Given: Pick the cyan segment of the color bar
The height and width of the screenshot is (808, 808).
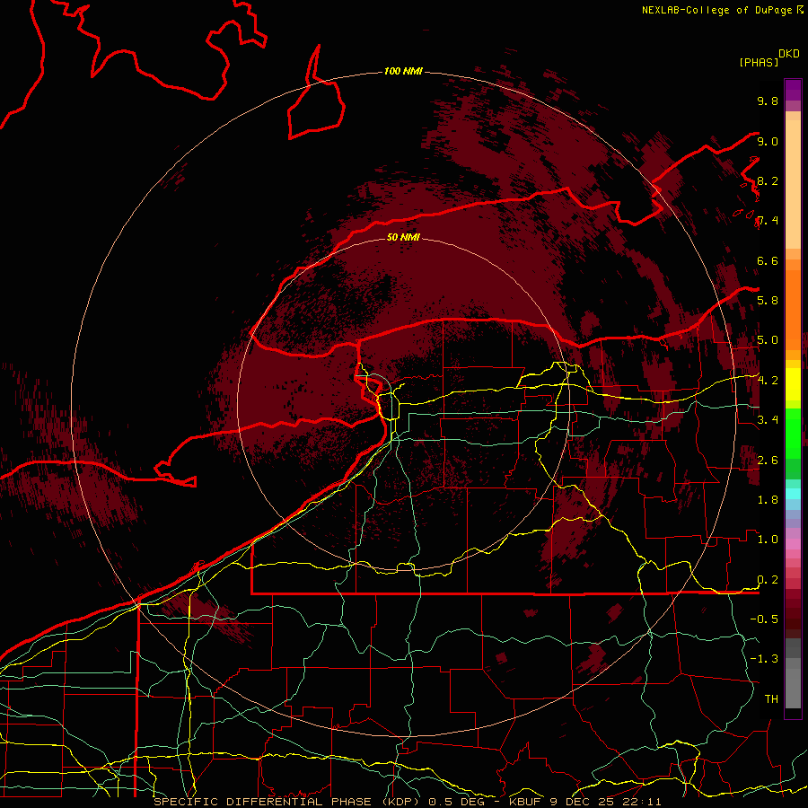Looking at the screenshot, I should point(793,494).
